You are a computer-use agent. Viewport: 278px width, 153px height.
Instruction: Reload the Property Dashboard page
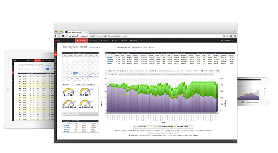point(63,36)
